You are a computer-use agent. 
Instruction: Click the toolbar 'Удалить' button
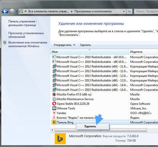point(85,45)
